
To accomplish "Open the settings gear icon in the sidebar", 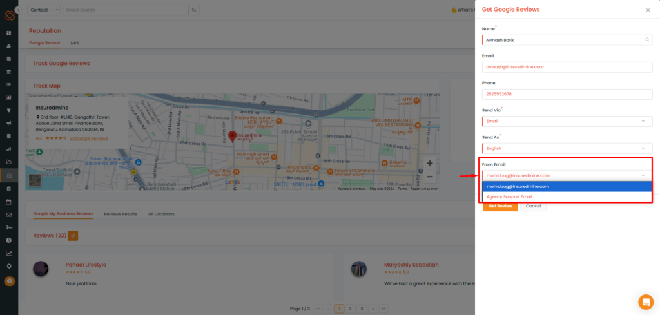I will click(9, 266).
